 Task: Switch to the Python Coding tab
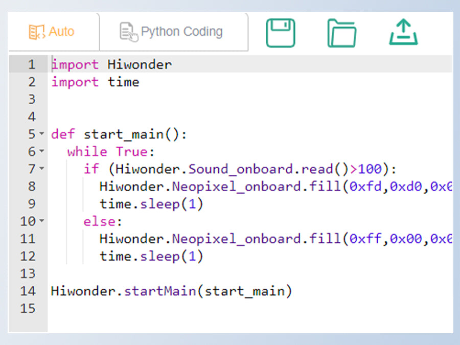coord(172,32)
